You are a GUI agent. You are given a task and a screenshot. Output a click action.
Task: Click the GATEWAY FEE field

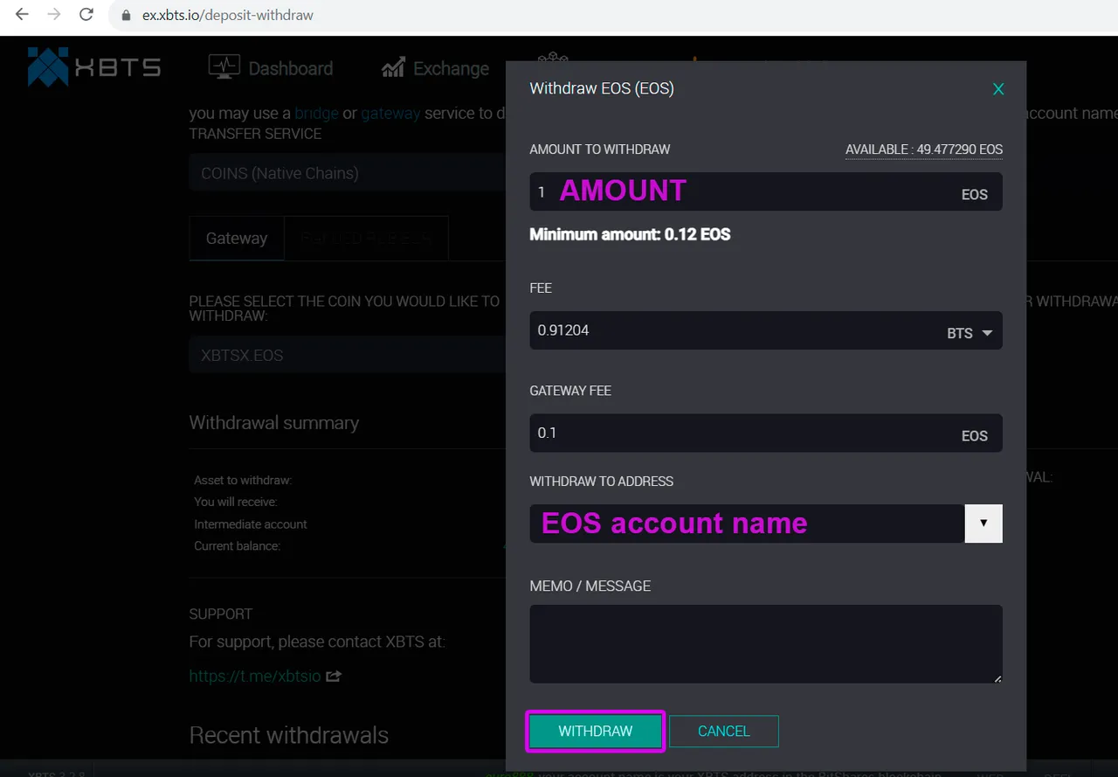(x=766, y=434)
